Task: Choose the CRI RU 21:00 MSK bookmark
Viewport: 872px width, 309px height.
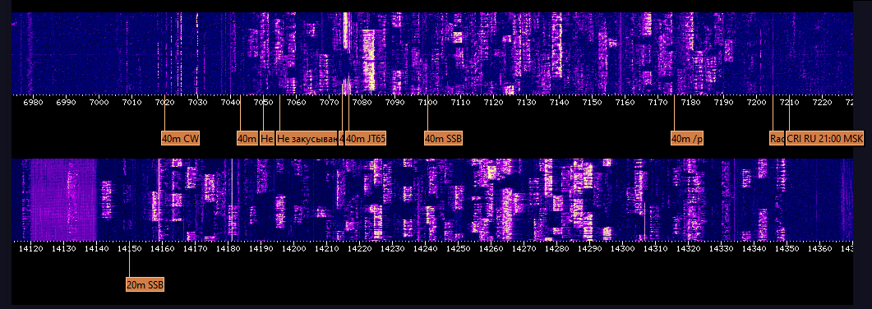Action: (x=824, y=138)
